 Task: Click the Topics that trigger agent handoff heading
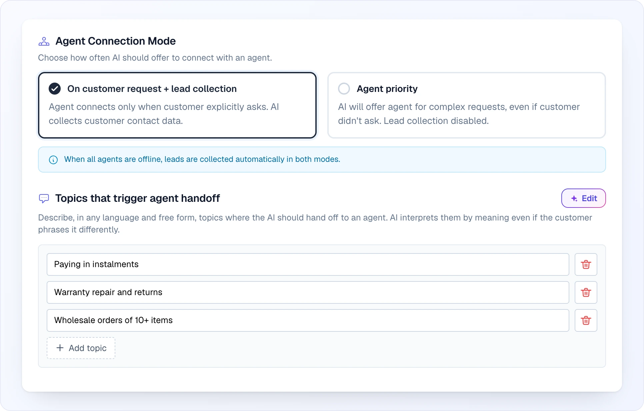click(x=137, y=198)
